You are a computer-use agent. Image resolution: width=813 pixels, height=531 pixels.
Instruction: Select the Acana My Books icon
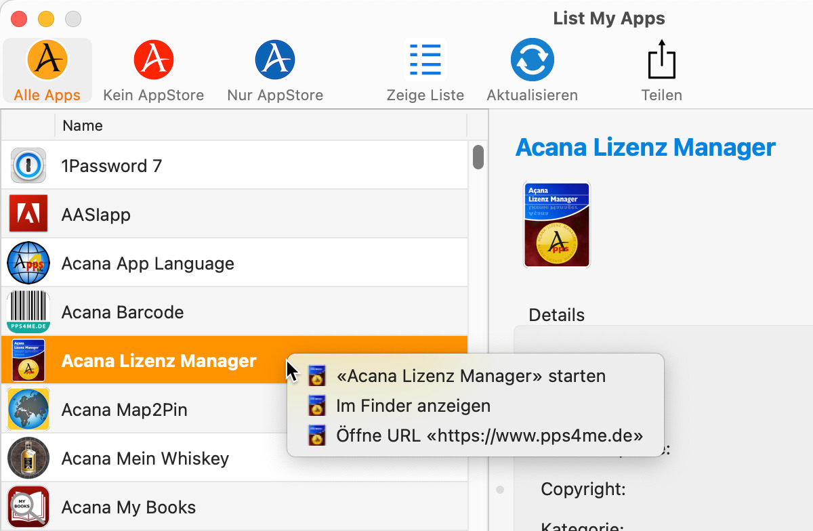tap(28, 507)
